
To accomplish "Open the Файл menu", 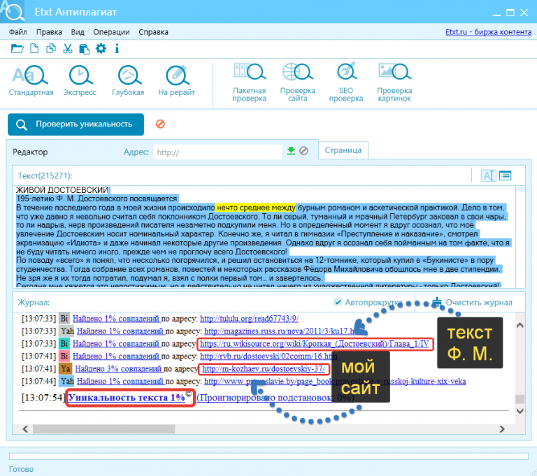I will pos(17,32).
